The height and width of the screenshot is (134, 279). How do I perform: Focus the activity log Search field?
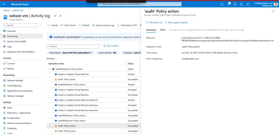pyautogui.click(x=73, y=46)
